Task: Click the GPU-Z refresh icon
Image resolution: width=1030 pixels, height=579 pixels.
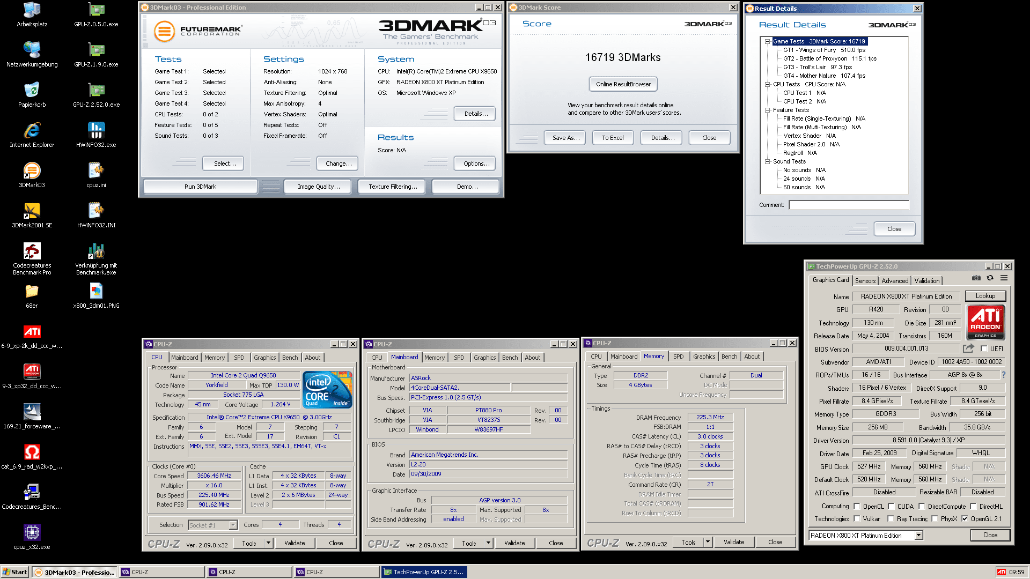Action: click(990, 278)
